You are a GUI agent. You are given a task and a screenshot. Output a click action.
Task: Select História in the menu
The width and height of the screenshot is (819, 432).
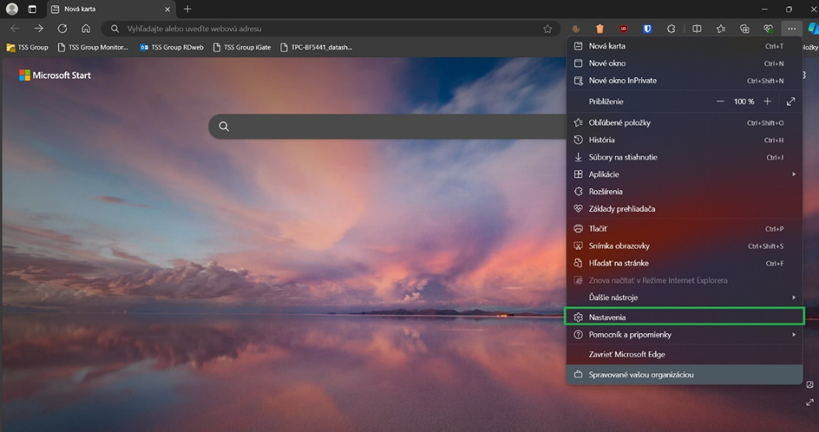tap(601, 140)
